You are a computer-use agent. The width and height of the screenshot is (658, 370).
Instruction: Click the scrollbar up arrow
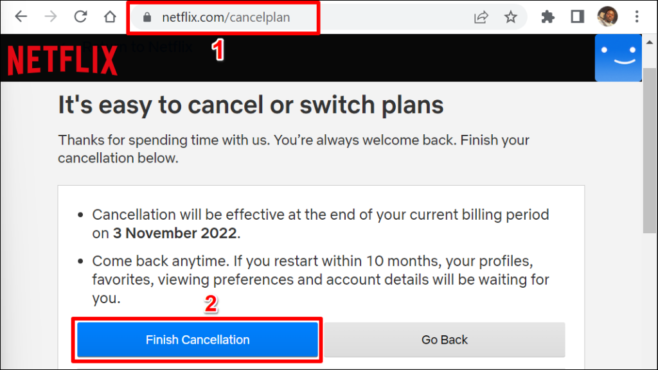[x=650, y=41]
